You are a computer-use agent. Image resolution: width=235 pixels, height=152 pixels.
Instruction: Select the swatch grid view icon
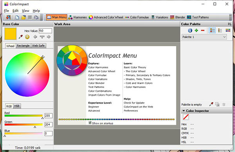pyautogui.click(x=228, y=30)
